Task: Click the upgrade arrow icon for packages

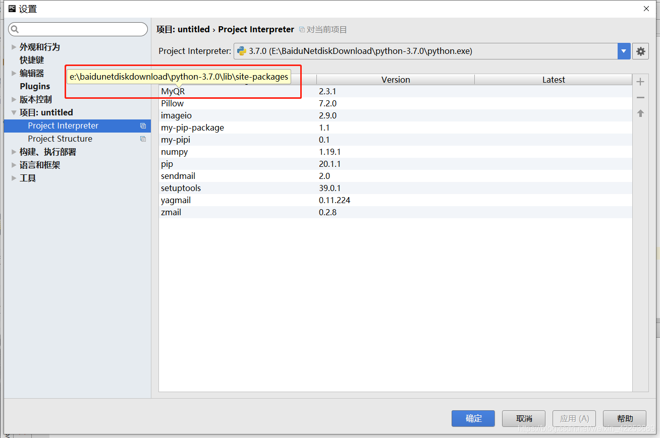Action: pyautogui.click(x=640, y=113)
